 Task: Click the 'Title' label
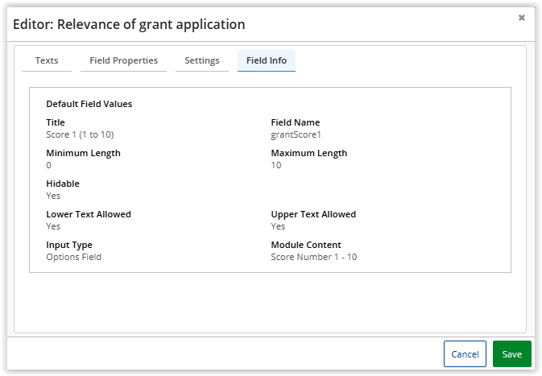pos(56,122)
